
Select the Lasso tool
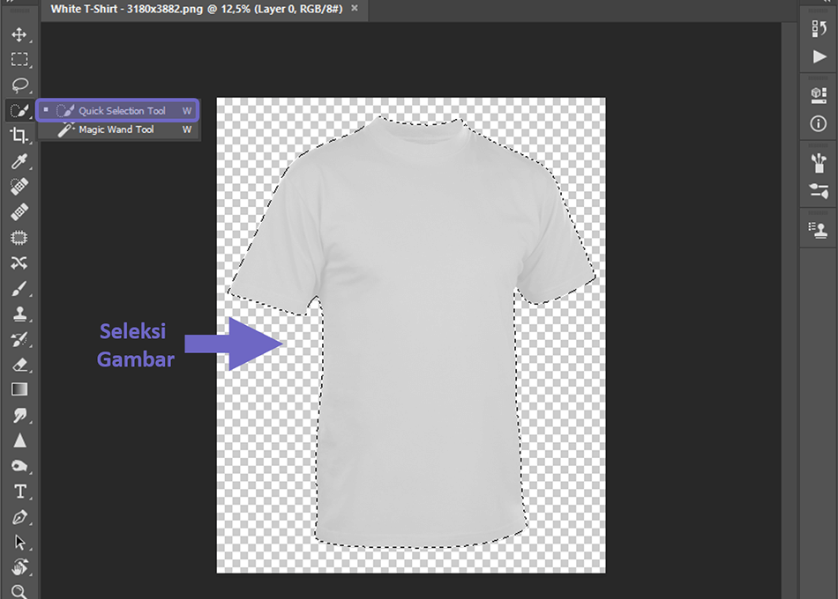pos(19,85)
